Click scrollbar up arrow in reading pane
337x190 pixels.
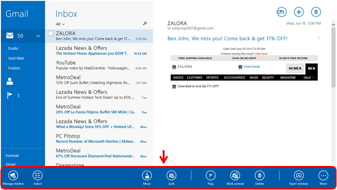point(333,25)
